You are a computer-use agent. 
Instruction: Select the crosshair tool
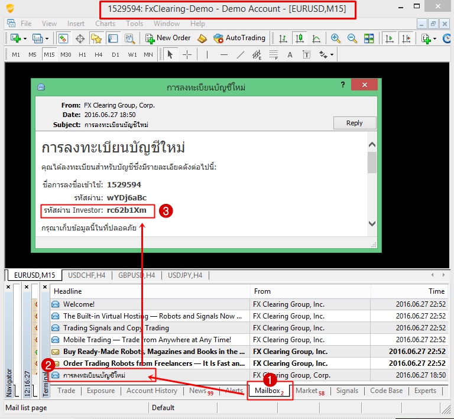(187, 54)
